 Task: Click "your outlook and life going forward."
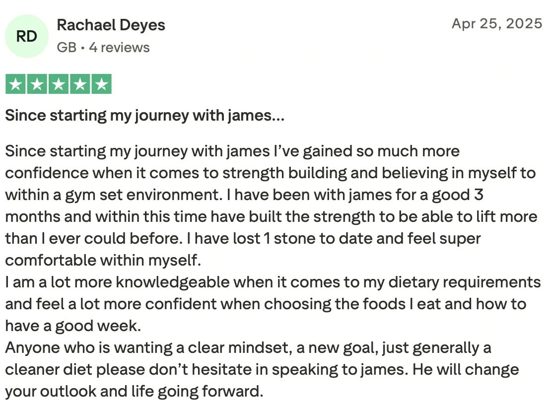(x=134, y=391)
